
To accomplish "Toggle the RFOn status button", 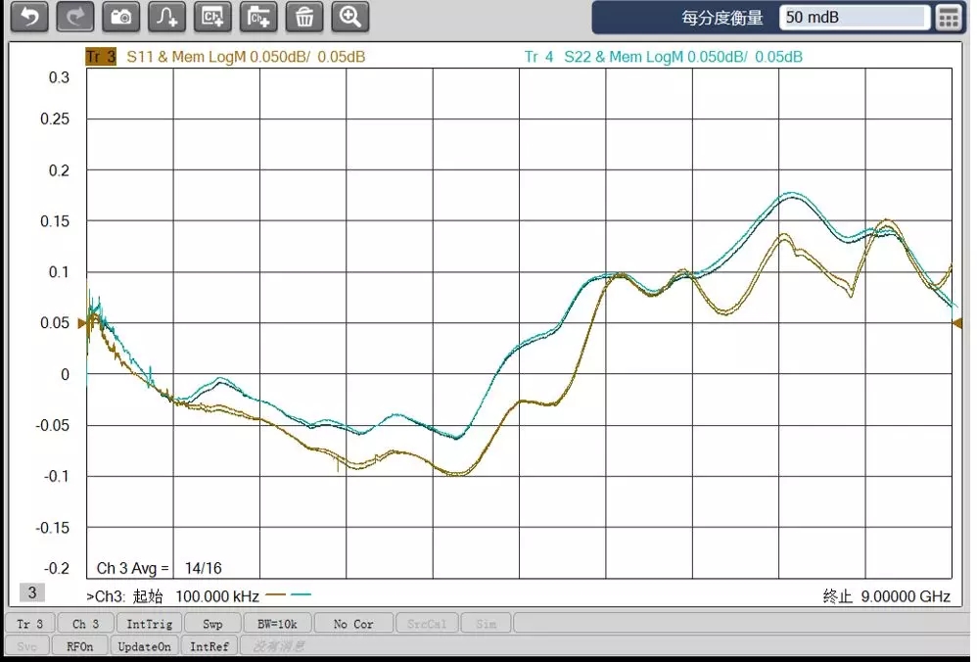I will click(x=79, y=646).
